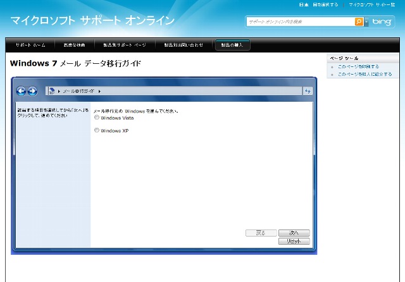This screenshot has width=405, height=282.
Task: Click メール移行ガイド breadcrumb text
Action: pos(78,91)
